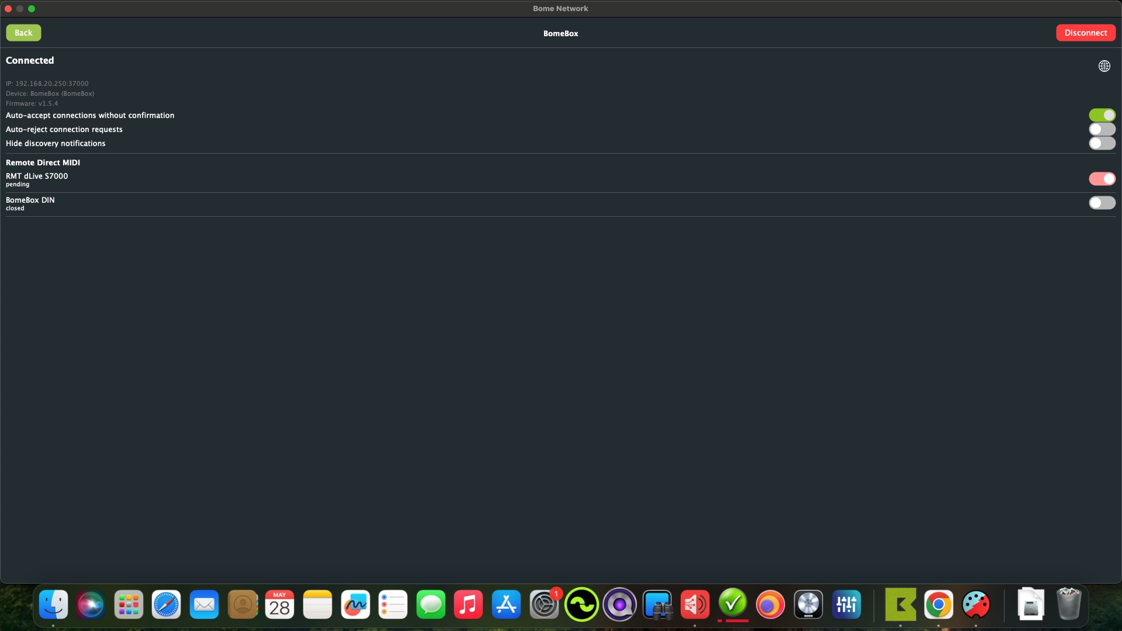Open the red-blue gauge dock app
The width and height of the screenshot is (1122, 631).
(976, 604)
